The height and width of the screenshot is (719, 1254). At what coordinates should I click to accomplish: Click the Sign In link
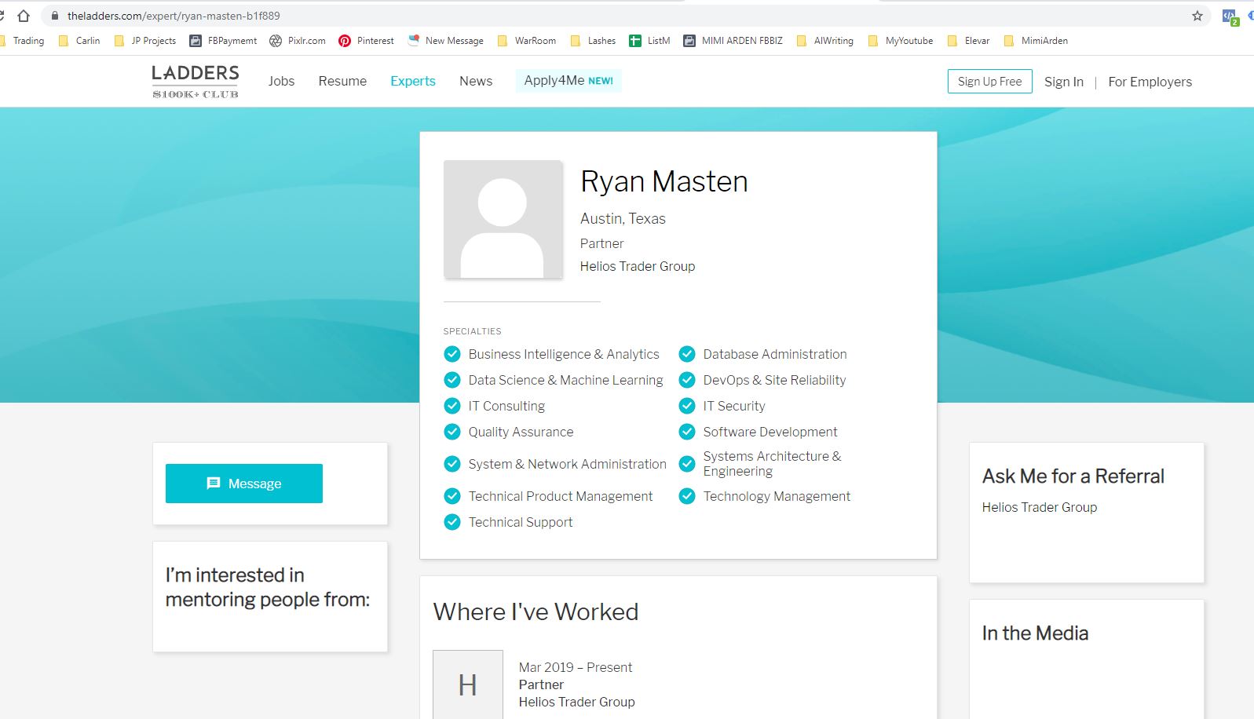tap(1064, 82)
